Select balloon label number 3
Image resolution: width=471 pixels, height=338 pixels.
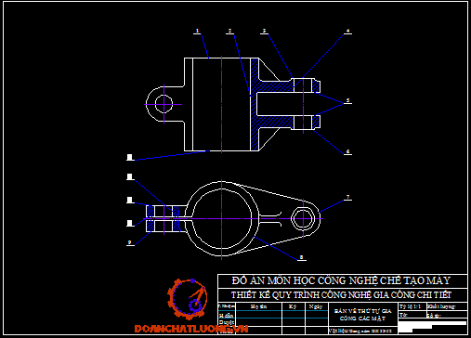pos(264,31)
